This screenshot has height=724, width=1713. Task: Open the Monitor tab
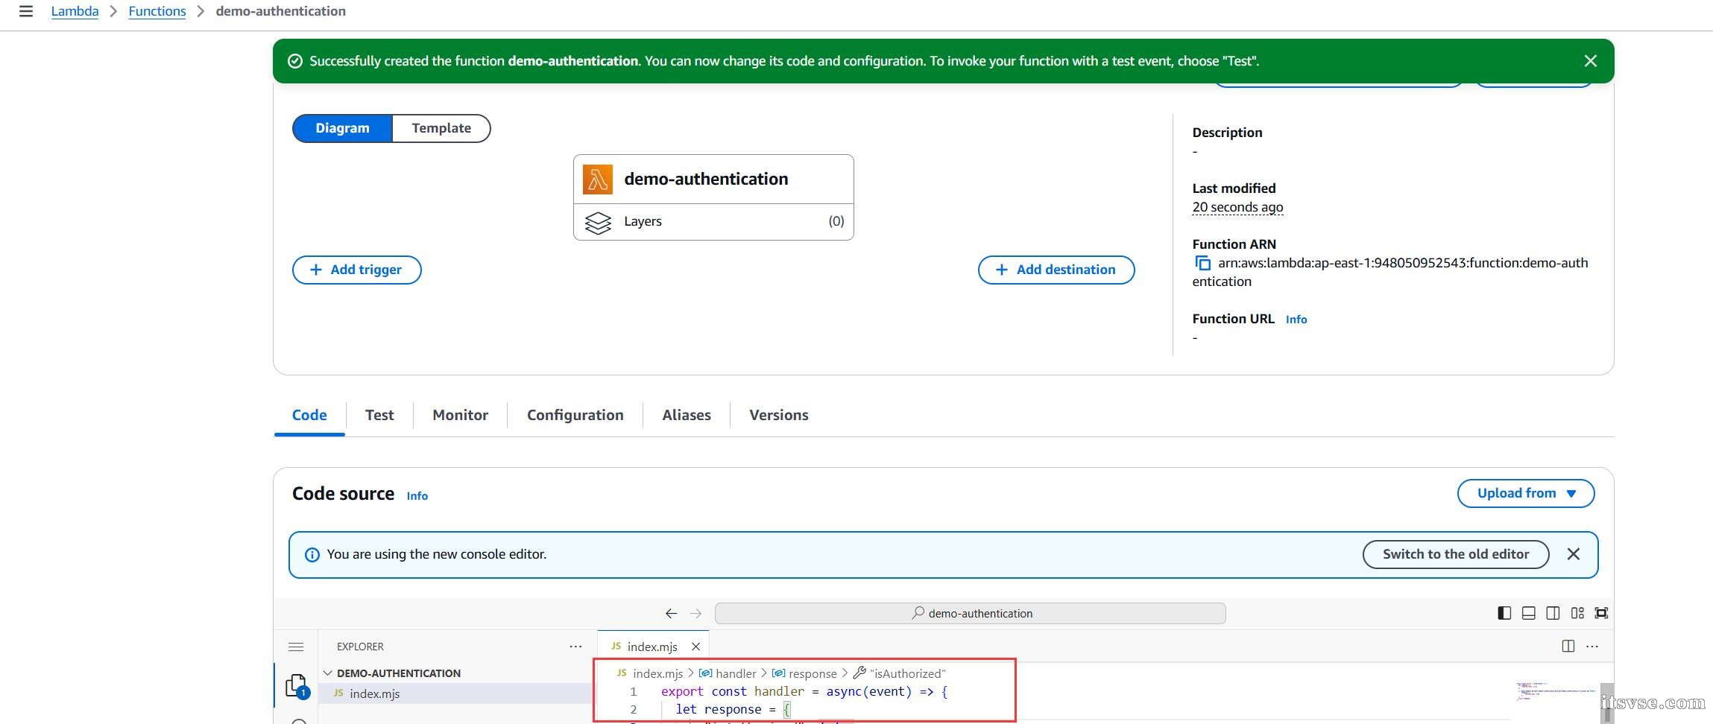460,415
